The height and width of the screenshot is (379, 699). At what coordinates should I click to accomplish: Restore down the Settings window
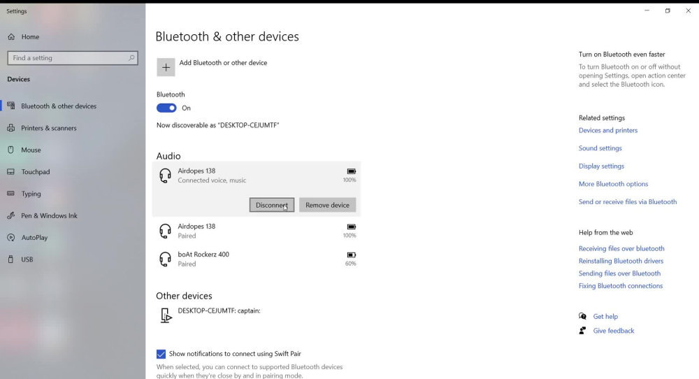pos(668,10)
